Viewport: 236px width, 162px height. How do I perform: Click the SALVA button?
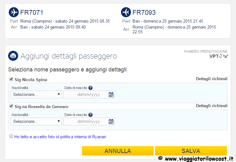(191, 151)
